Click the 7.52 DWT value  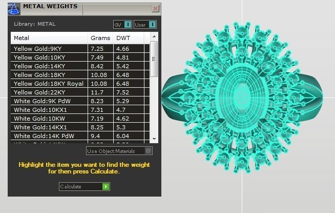click(122, 92)
